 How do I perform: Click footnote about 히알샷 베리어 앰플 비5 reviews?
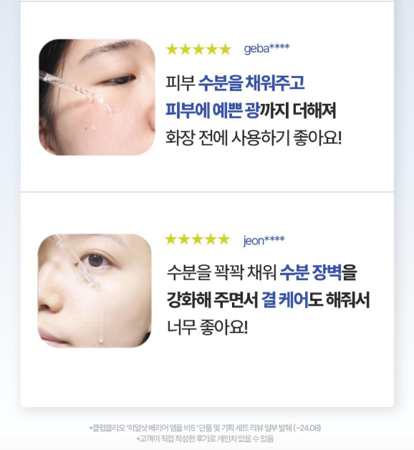pyautogui.click(x=205, y=428)
